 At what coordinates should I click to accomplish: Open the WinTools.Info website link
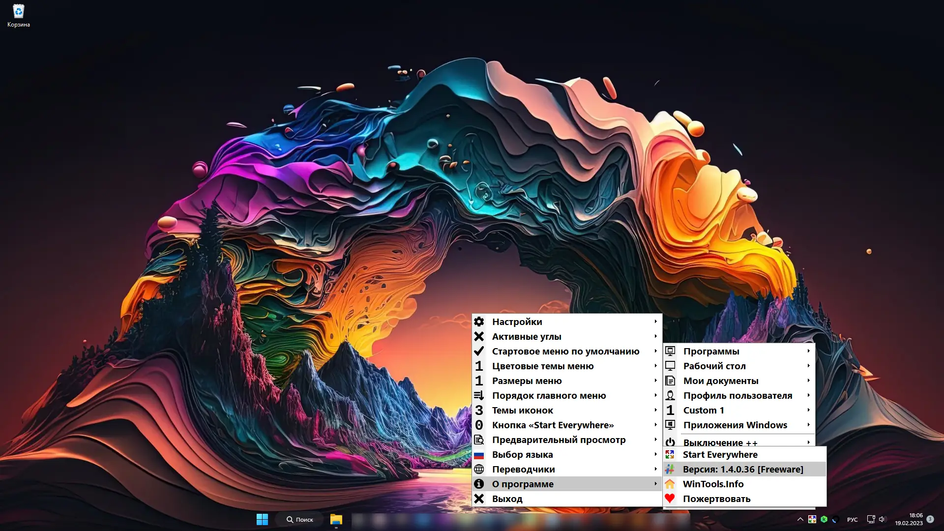click(713, 484)
